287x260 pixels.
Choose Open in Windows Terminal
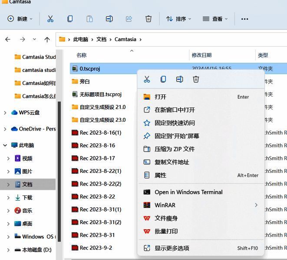coord(201,192)
